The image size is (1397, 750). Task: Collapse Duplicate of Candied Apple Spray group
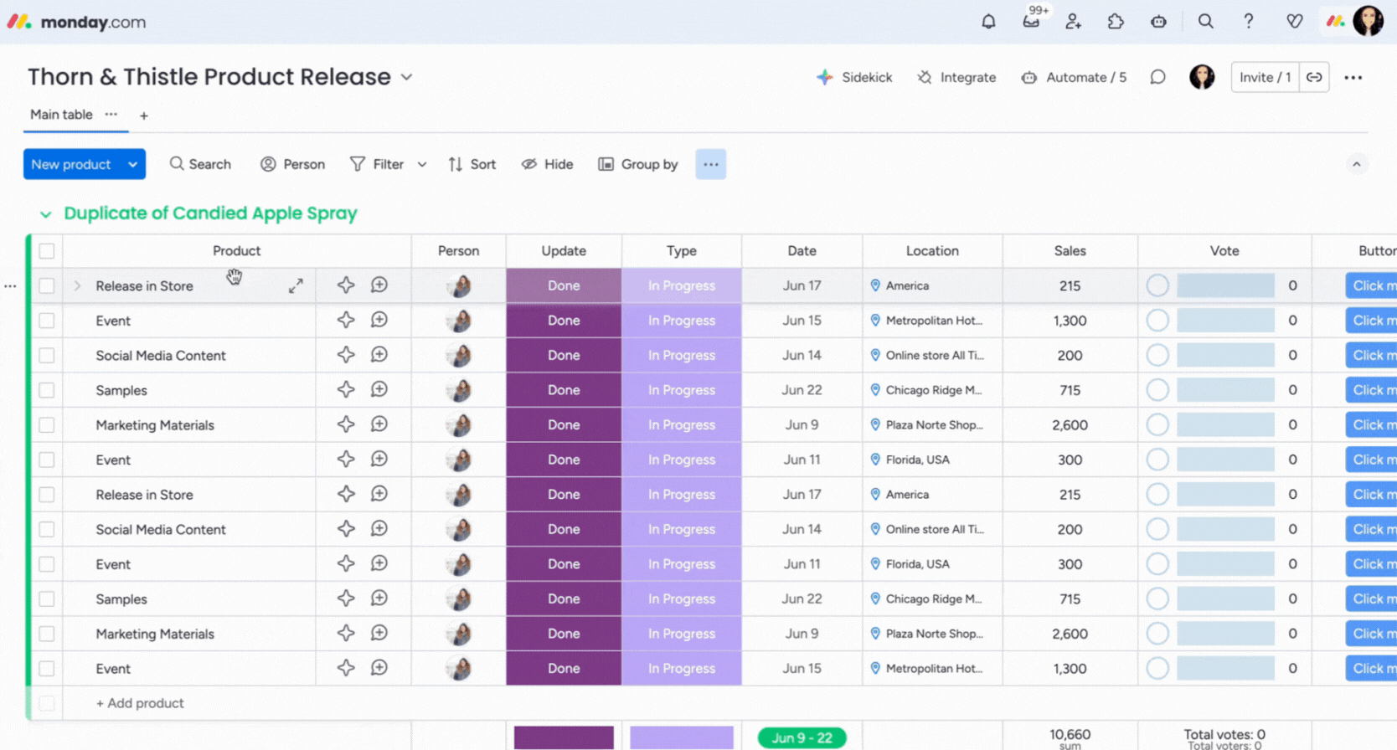click(46, 214)
